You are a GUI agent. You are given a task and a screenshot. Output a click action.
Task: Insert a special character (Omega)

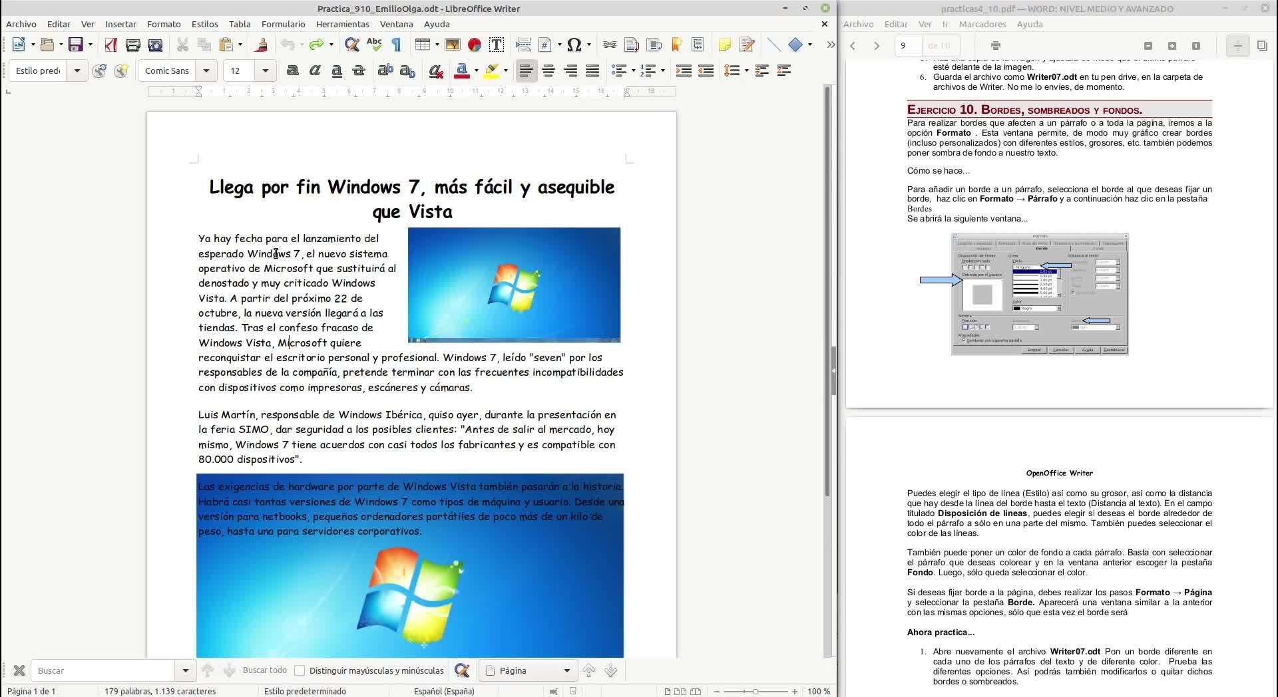[x=574, y=45]
